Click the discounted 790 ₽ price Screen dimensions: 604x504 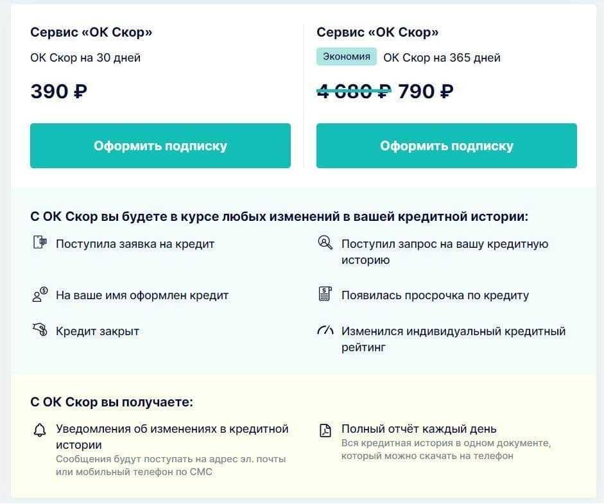(426, 91)
